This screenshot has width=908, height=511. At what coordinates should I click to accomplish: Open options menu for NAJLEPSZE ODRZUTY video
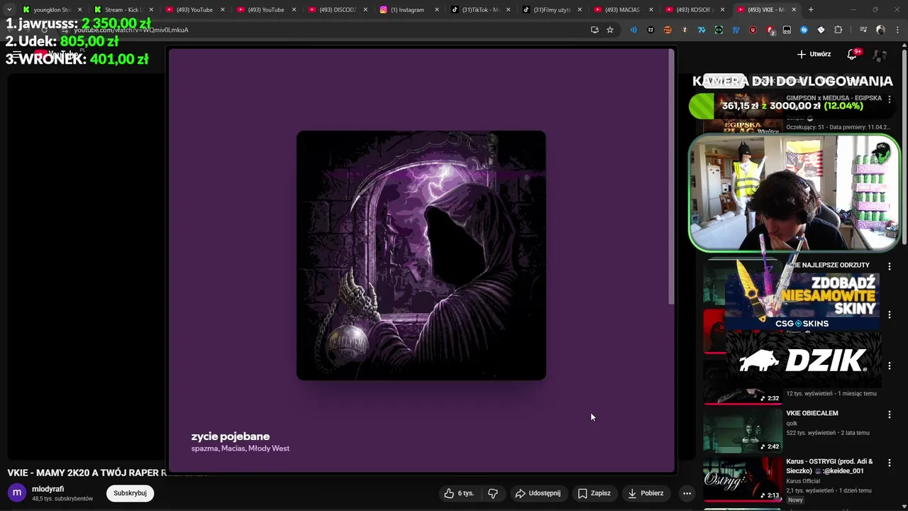(890, 266)
